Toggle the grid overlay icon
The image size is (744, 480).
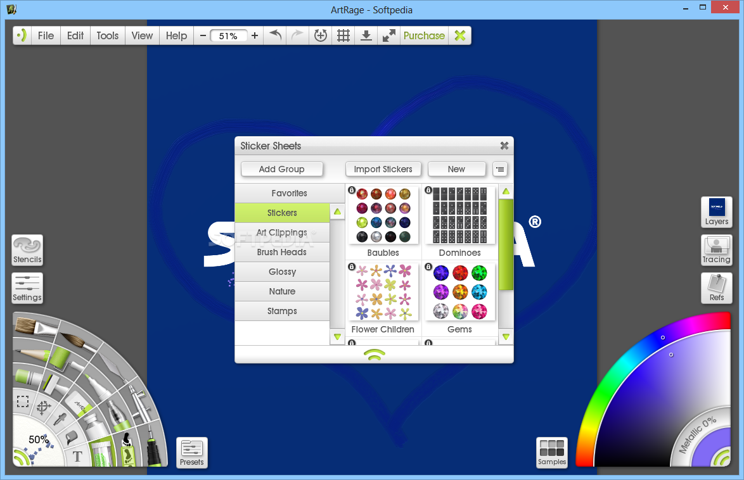(x=343, y=35)
